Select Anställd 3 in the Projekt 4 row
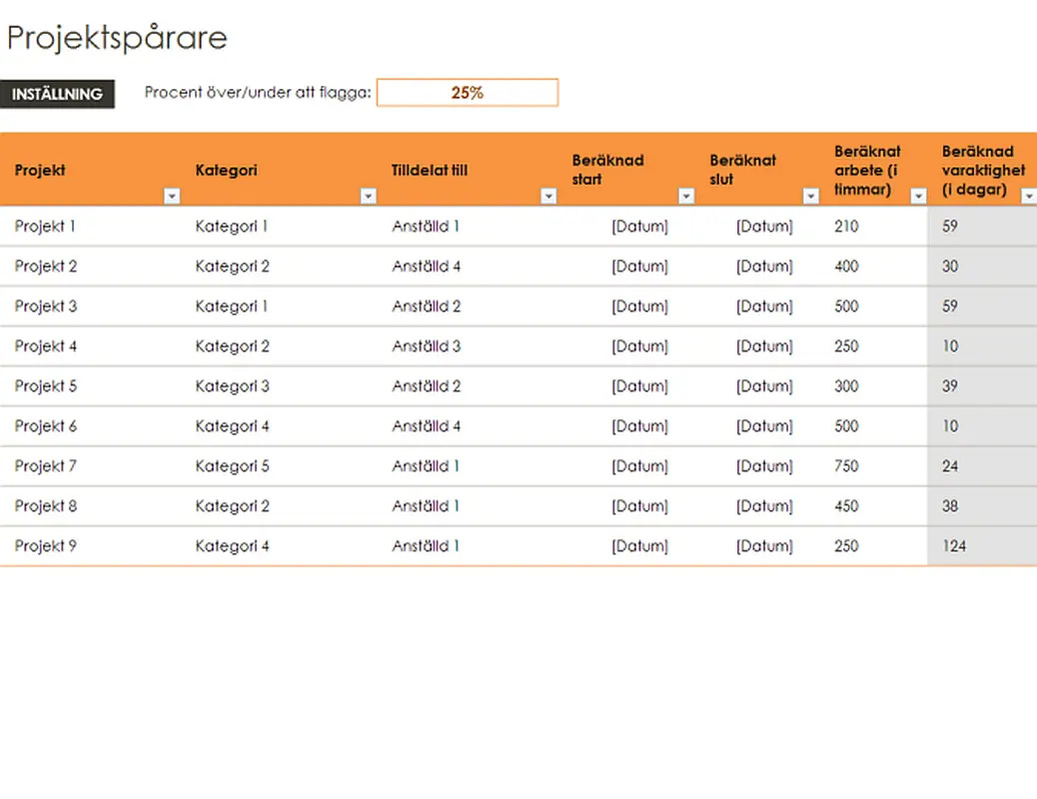This screenshot has width=1037, height=799. 427,347
